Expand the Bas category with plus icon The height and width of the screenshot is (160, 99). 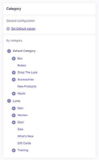(14, 59)
